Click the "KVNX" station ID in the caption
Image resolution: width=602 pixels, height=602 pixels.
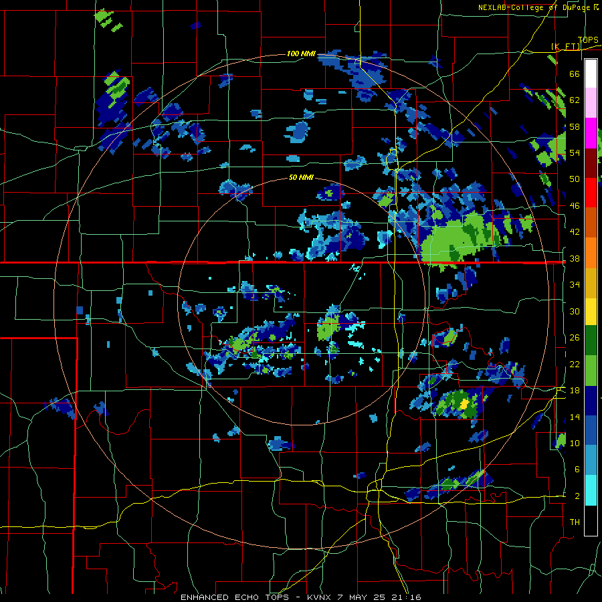(x=320, y=597)
